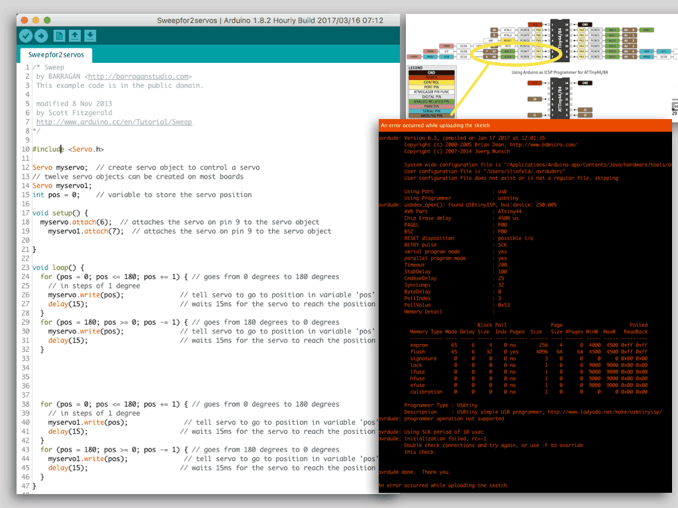Click the 'Servo myservo1;' line
Screen dimensions: 678x508
click(x=62, y=186)
